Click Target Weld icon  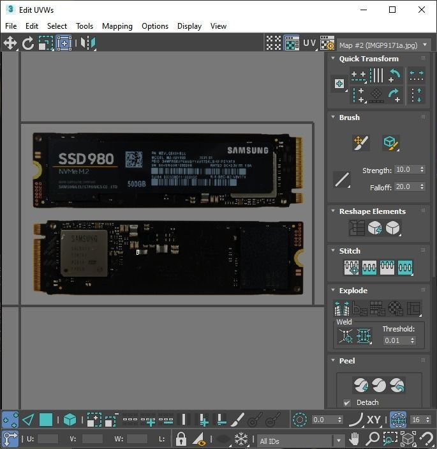[x=346, y=335]
